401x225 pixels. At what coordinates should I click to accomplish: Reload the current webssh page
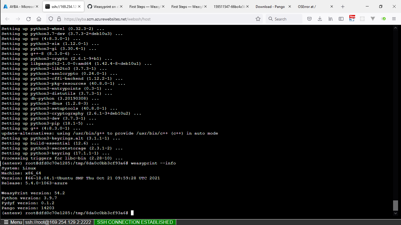click(x=28, y=19)
